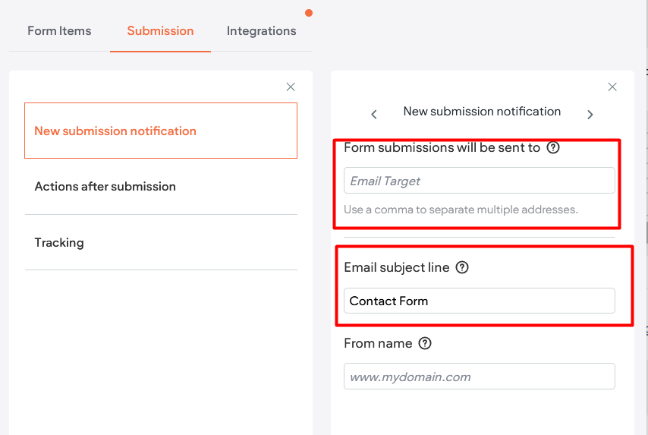
Task: Close the left submission settings panel
Action: pyautogui.click(x=291, y=87)
